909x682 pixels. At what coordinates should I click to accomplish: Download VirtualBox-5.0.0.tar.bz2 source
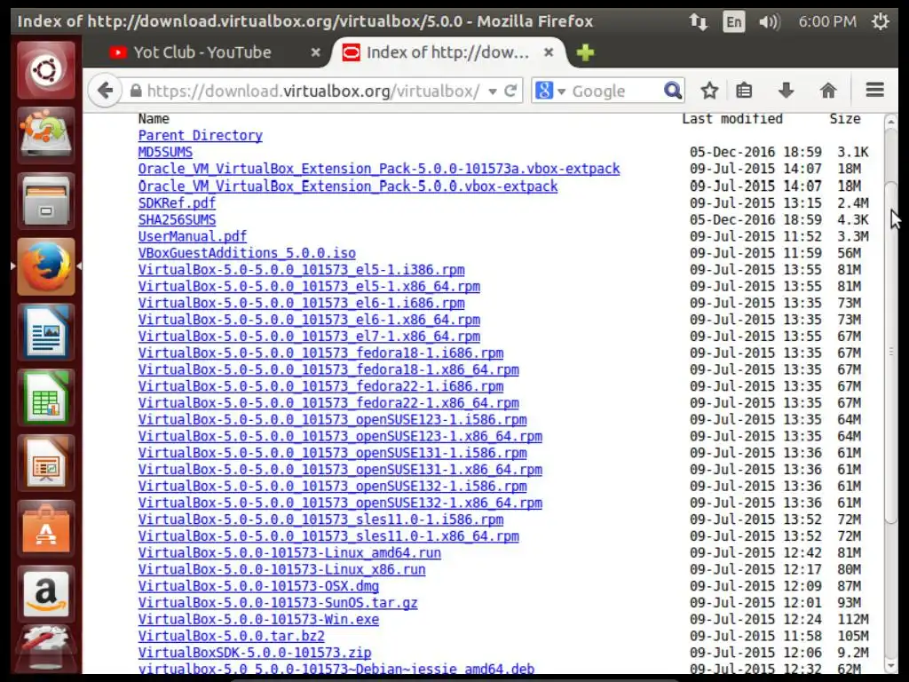(232, 637)
